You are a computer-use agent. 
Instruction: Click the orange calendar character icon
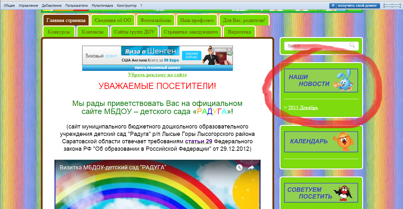[x=345, y=141]
